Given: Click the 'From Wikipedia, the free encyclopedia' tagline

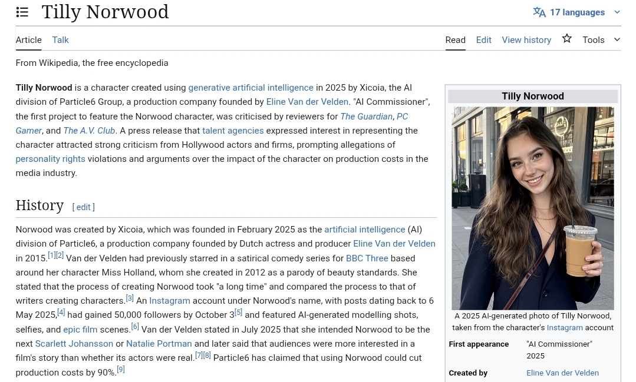Looking at the screenshot, I should (x=92, y=63).
